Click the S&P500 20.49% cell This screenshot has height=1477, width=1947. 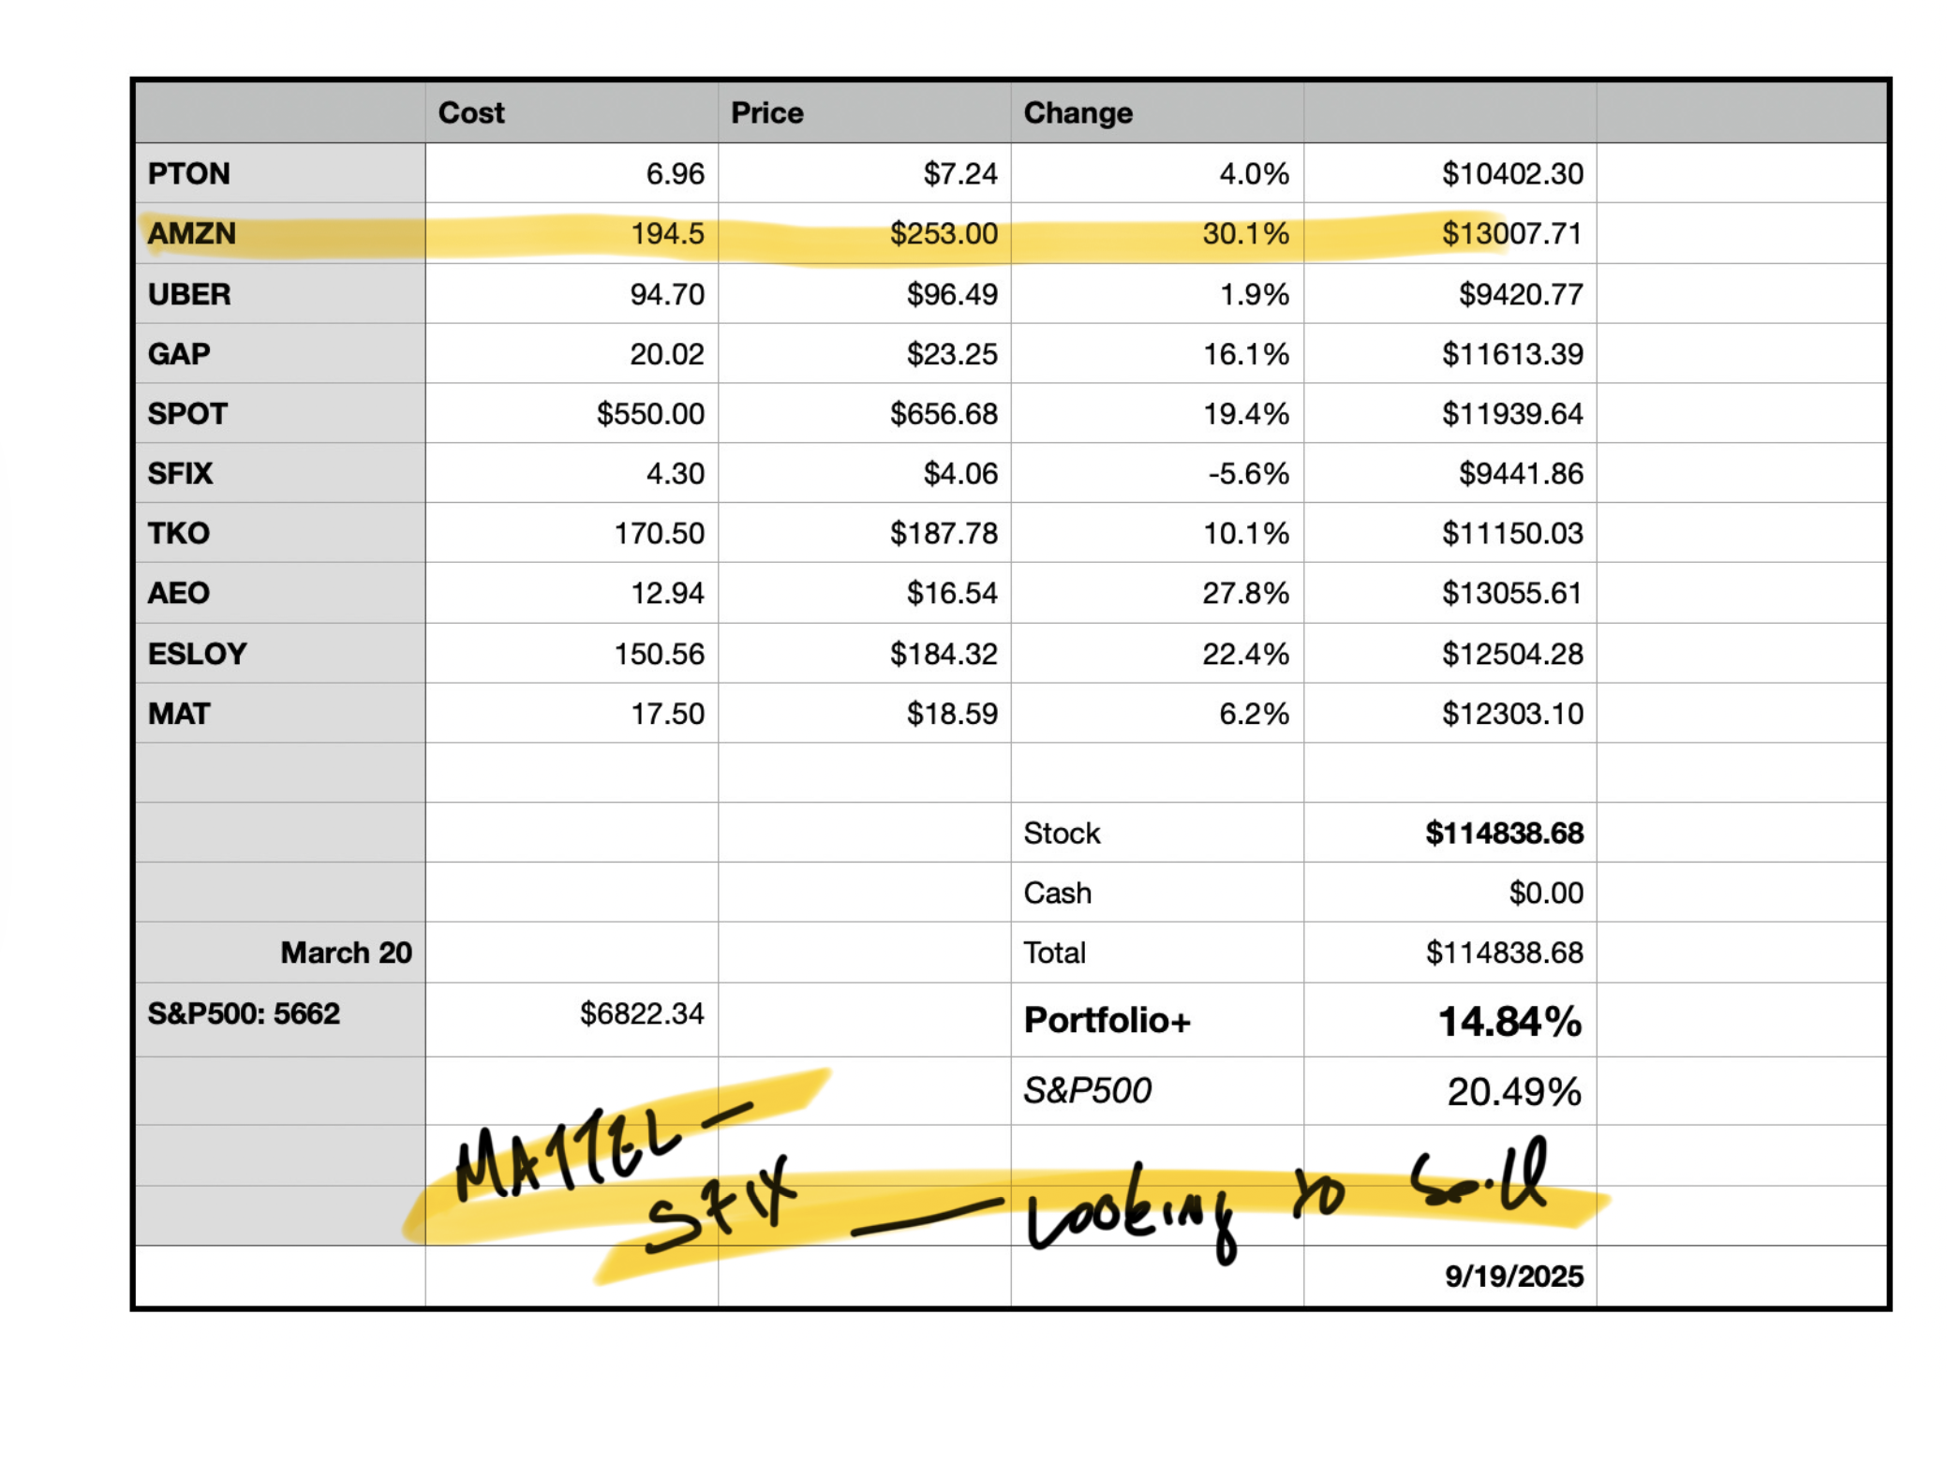(1513, 1091)
